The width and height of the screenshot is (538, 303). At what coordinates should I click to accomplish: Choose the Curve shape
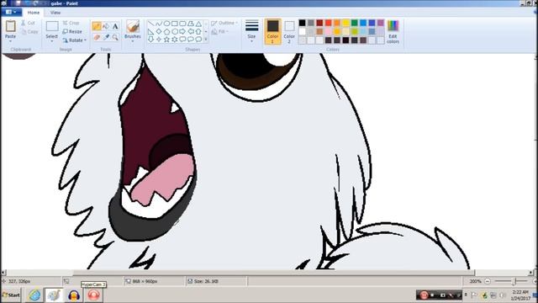[159, 24]
